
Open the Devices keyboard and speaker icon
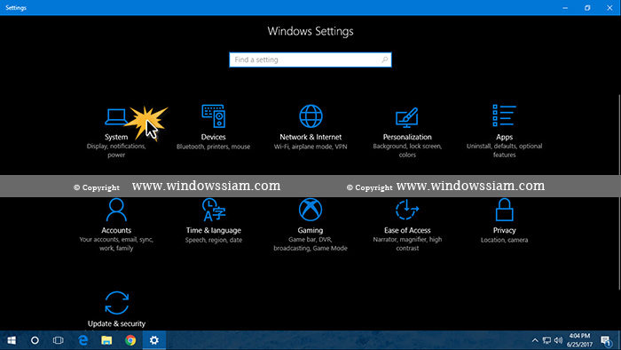(214, 116)
